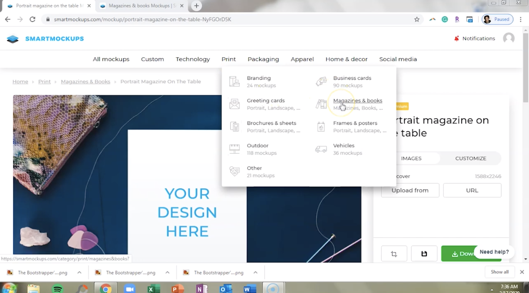
Task: Click the Notifications bell icon
Action: [x=456, y=38]
